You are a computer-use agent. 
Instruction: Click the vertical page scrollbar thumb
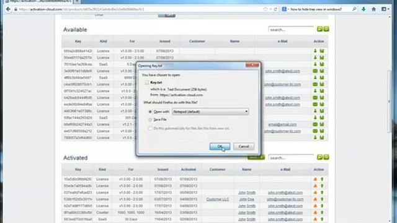(x=390, y=102)
